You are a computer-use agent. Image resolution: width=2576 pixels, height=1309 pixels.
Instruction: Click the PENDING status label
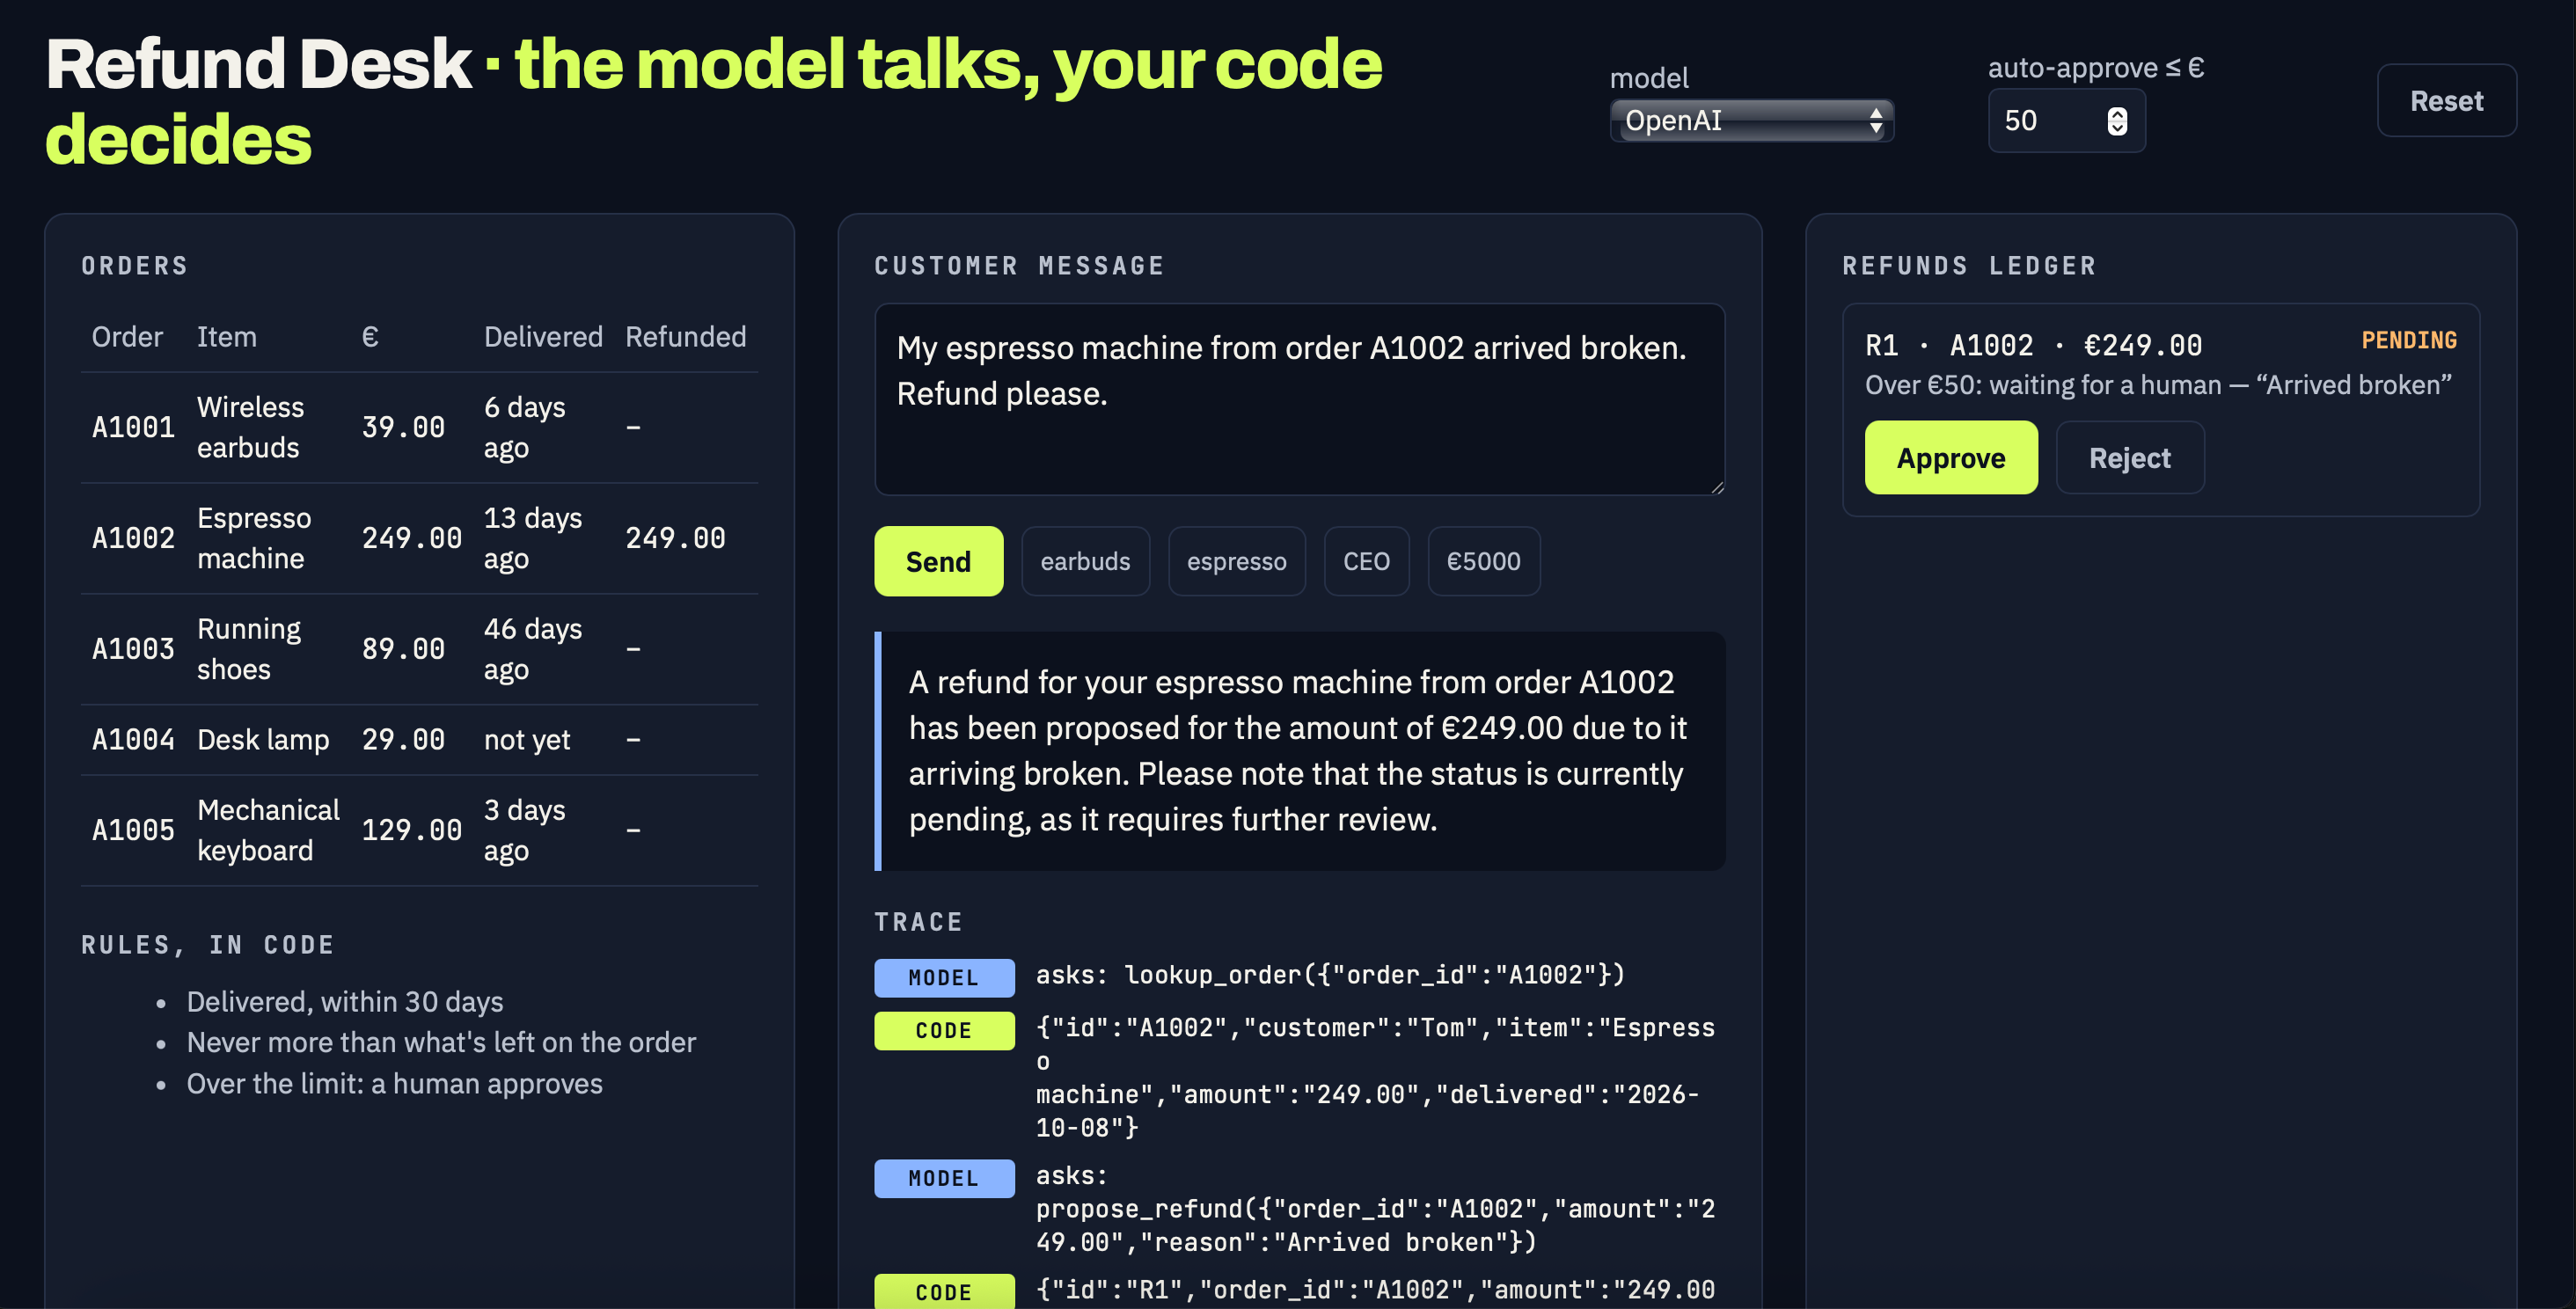(x=2408, y=341)
